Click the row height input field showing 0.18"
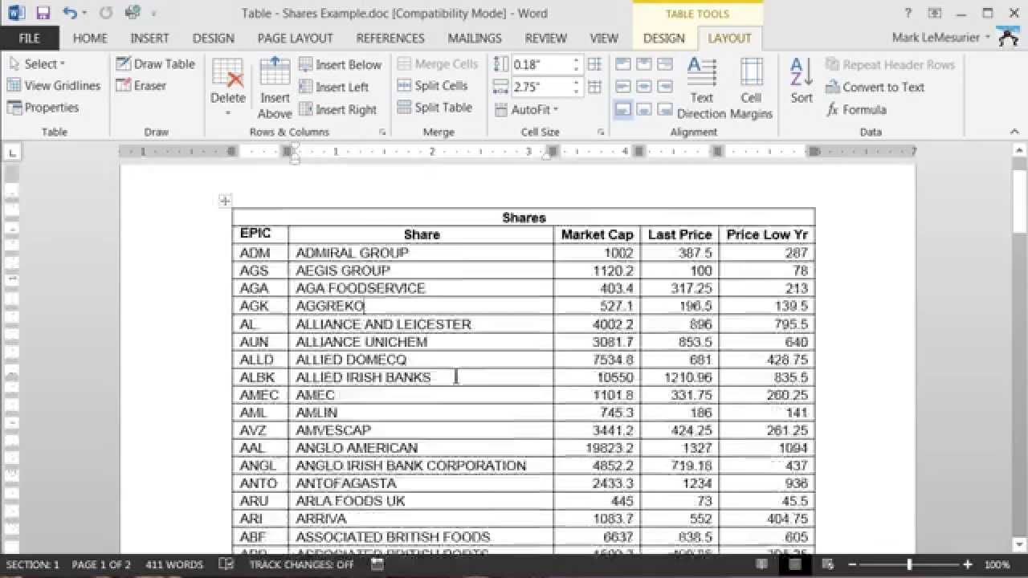1028x578 pixels. point(541,65)
